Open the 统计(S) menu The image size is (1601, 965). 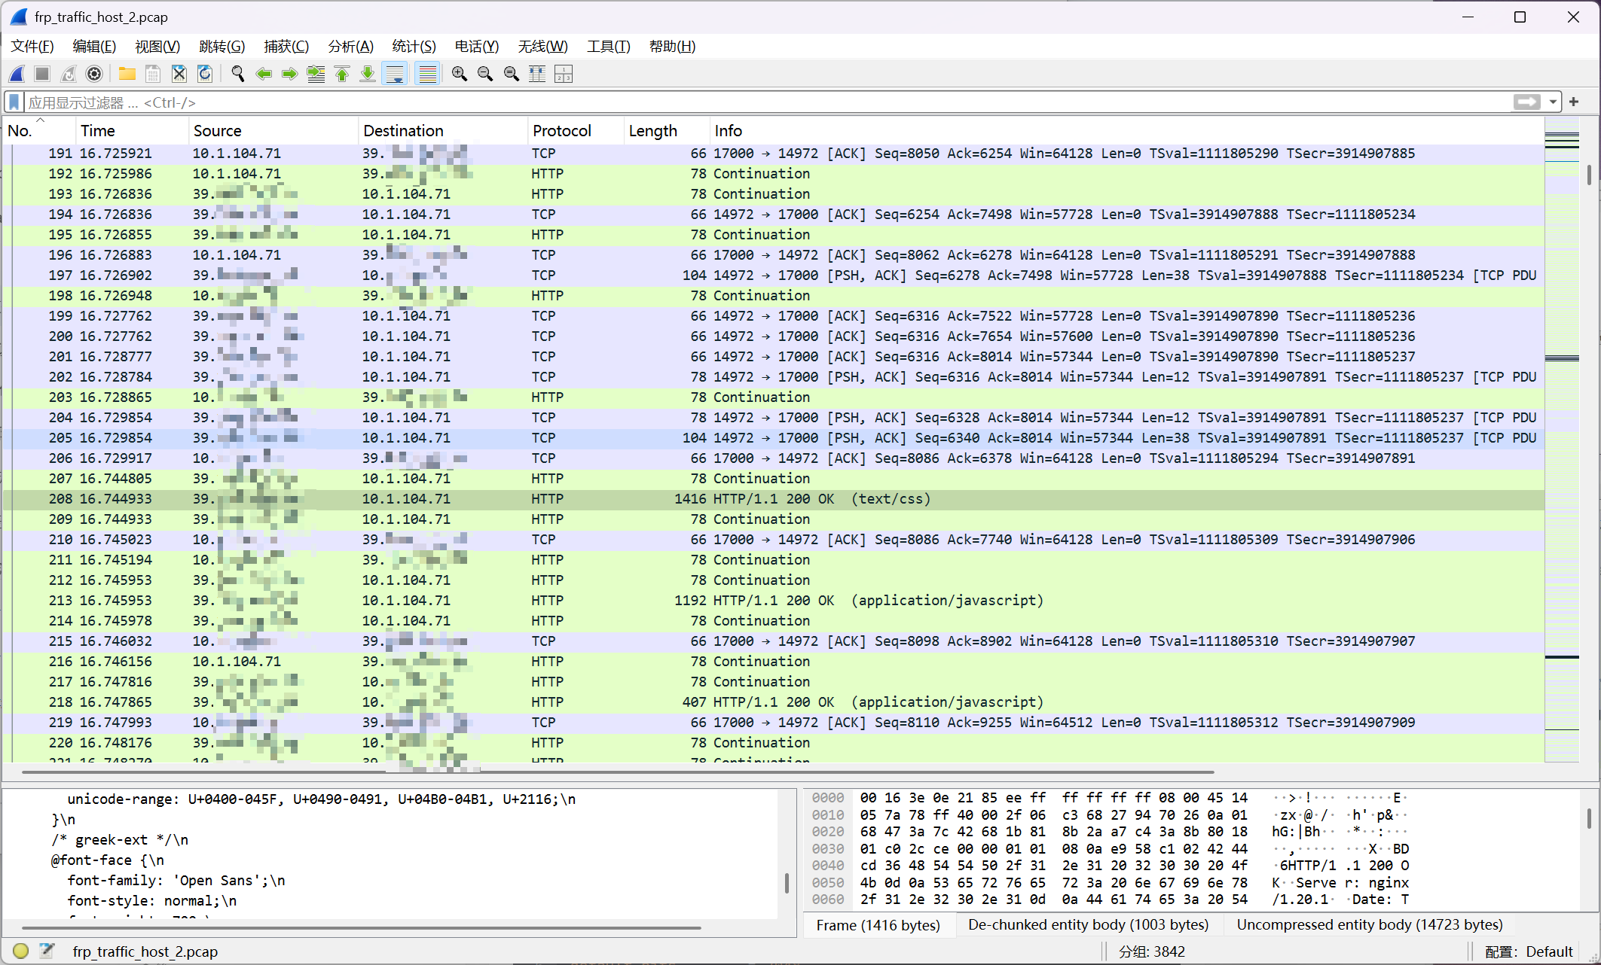[414, 47]
